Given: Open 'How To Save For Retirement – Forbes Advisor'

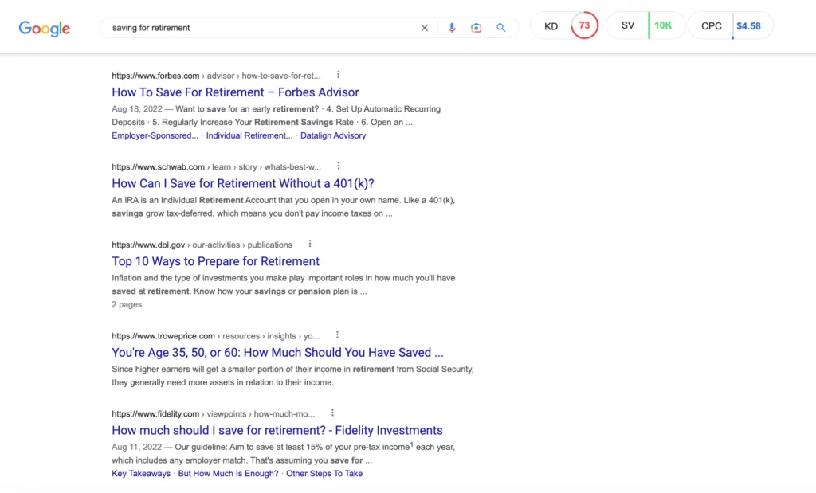Looking at the screenshot, I should click(x=235, y=92).
